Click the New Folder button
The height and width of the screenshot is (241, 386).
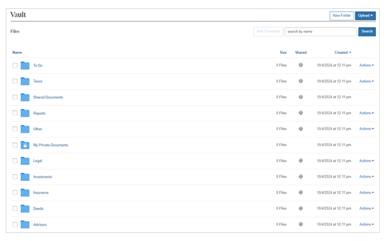(x=341, y=16)
